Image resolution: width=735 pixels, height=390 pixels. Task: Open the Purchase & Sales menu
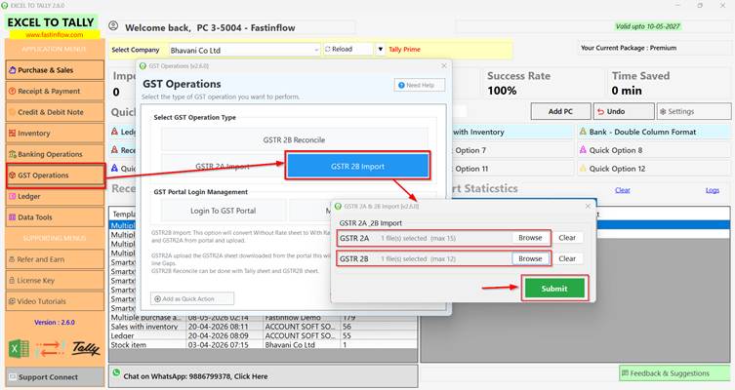[55, 70]
